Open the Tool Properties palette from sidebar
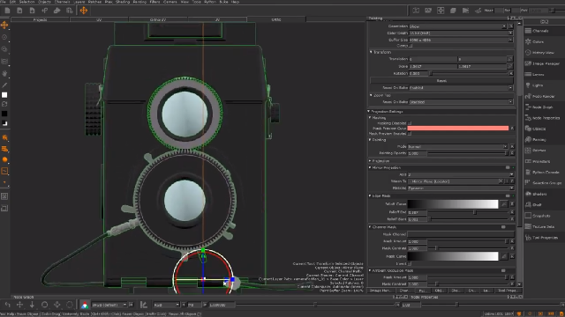The height and width of the screenshot is (317, 565). click(x=545, y=238)
